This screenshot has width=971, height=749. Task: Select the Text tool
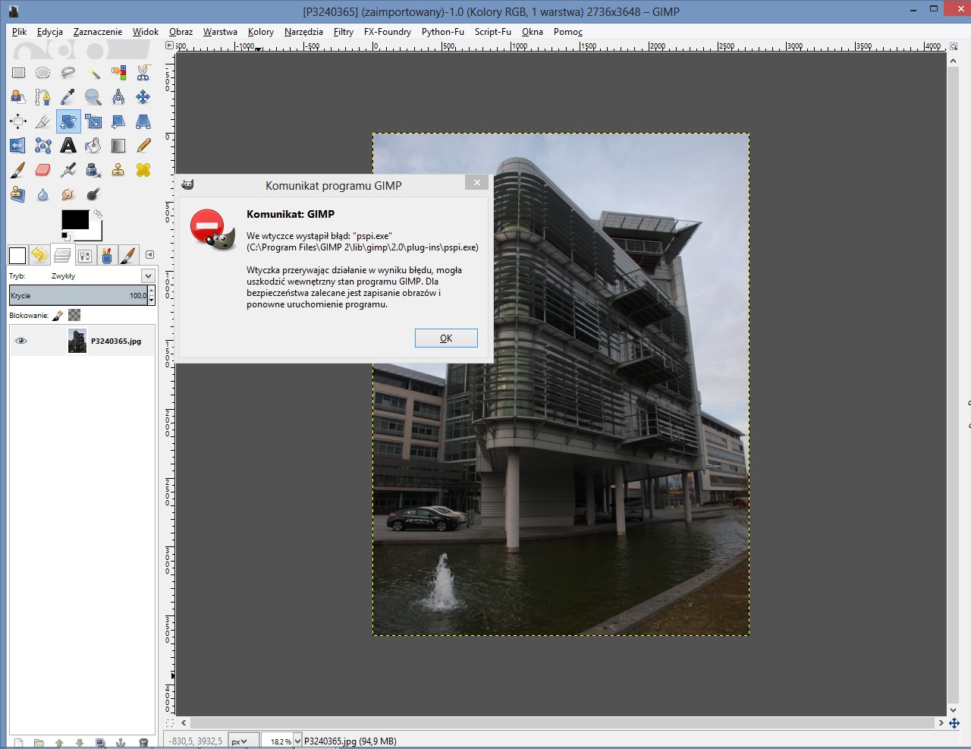68,146
